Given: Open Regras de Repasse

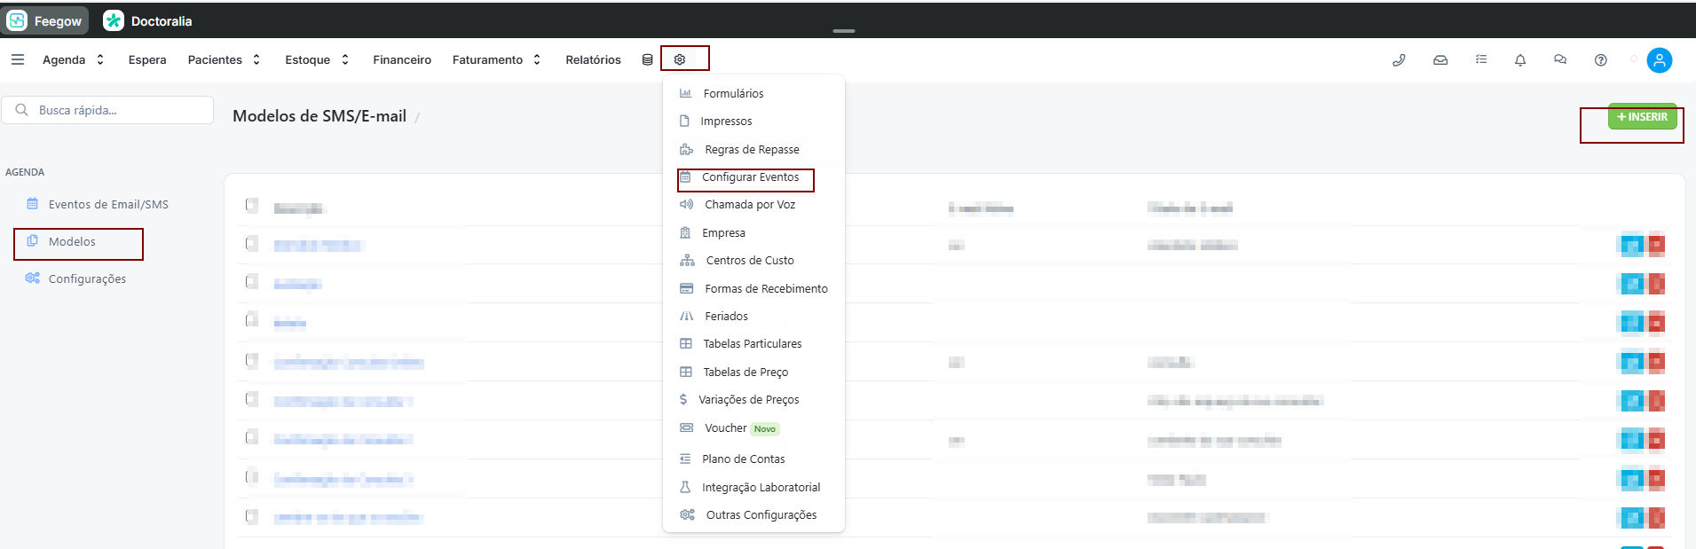Looking at the screenshot, I should click(753, 149).
